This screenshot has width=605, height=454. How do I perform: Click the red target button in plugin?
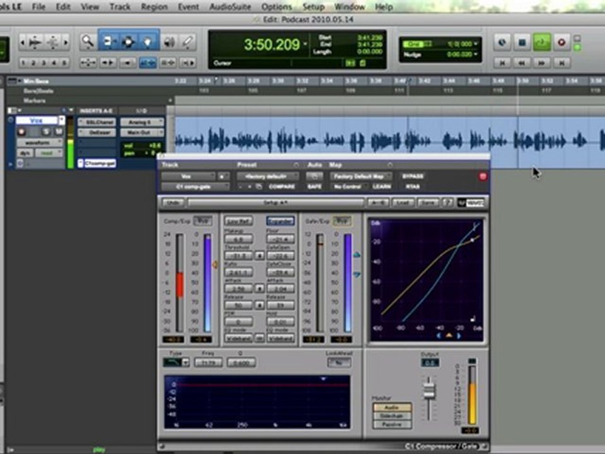tap(483, 177)
